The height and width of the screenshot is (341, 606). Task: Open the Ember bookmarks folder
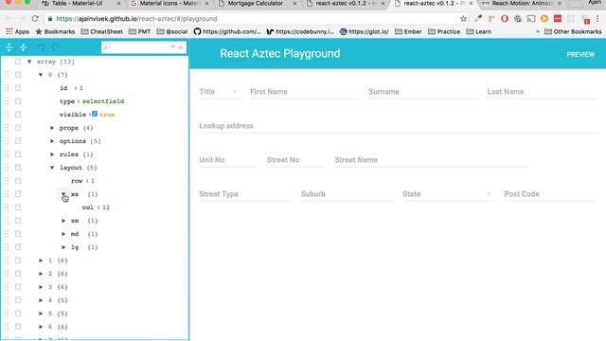click(408, 31)
